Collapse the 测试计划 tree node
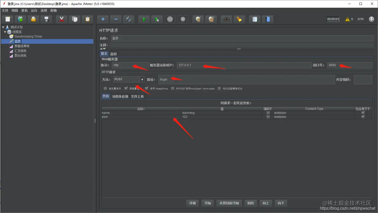This screenshot has width=378, height=213. click(3, 27)
